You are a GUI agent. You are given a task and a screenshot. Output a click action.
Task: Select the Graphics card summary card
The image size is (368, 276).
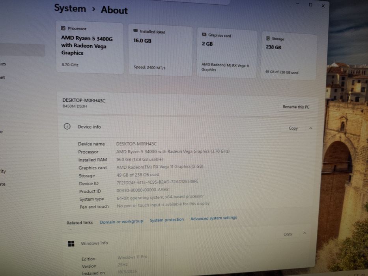click(x=227, y=53)
